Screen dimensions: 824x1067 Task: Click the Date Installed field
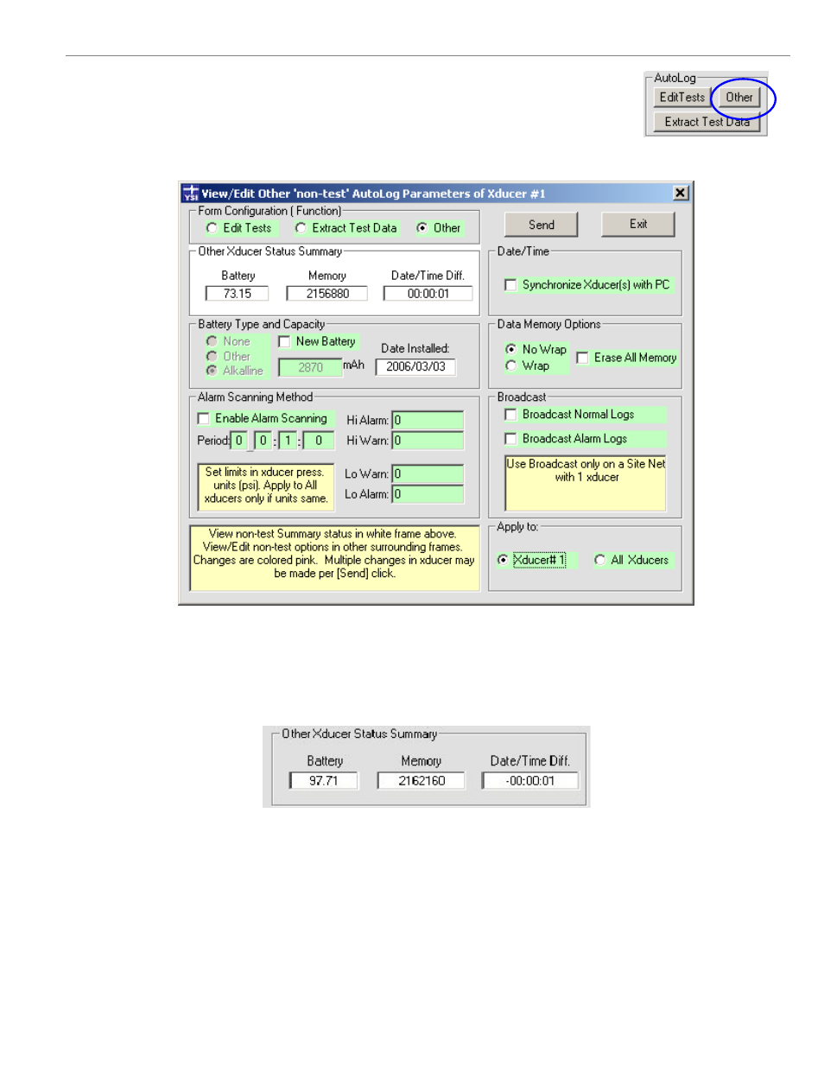[415, 366]
